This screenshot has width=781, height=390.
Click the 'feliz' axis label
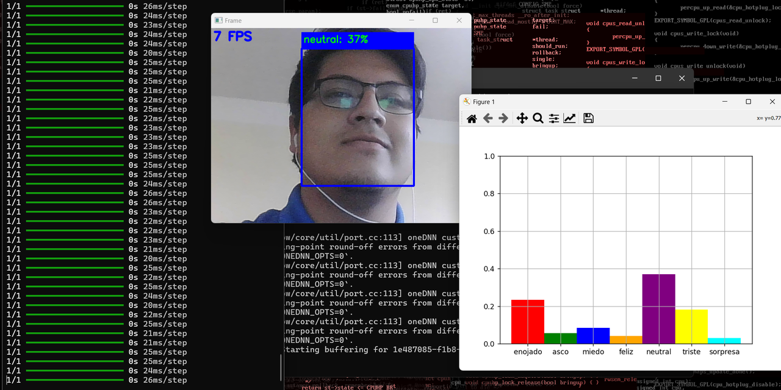coord(626,352)
